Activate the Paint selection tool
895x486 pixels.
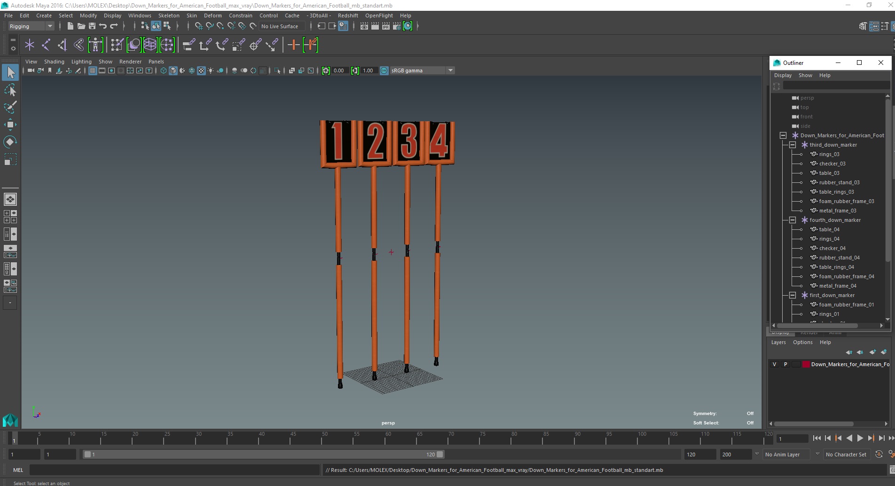coord(10,107)
